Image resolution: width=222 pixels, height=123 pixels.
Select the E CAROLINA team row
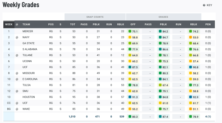[x=109, y=79]
